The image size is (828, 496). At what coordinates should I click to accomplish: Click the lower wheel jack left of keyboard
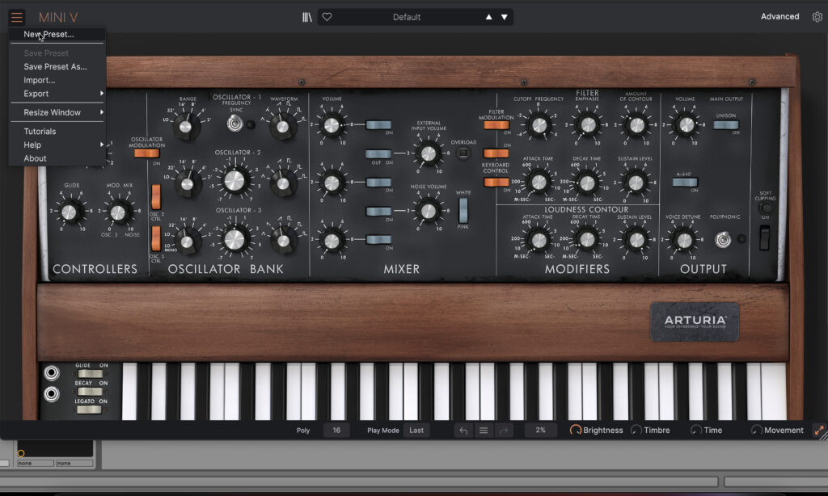point(51,393)
